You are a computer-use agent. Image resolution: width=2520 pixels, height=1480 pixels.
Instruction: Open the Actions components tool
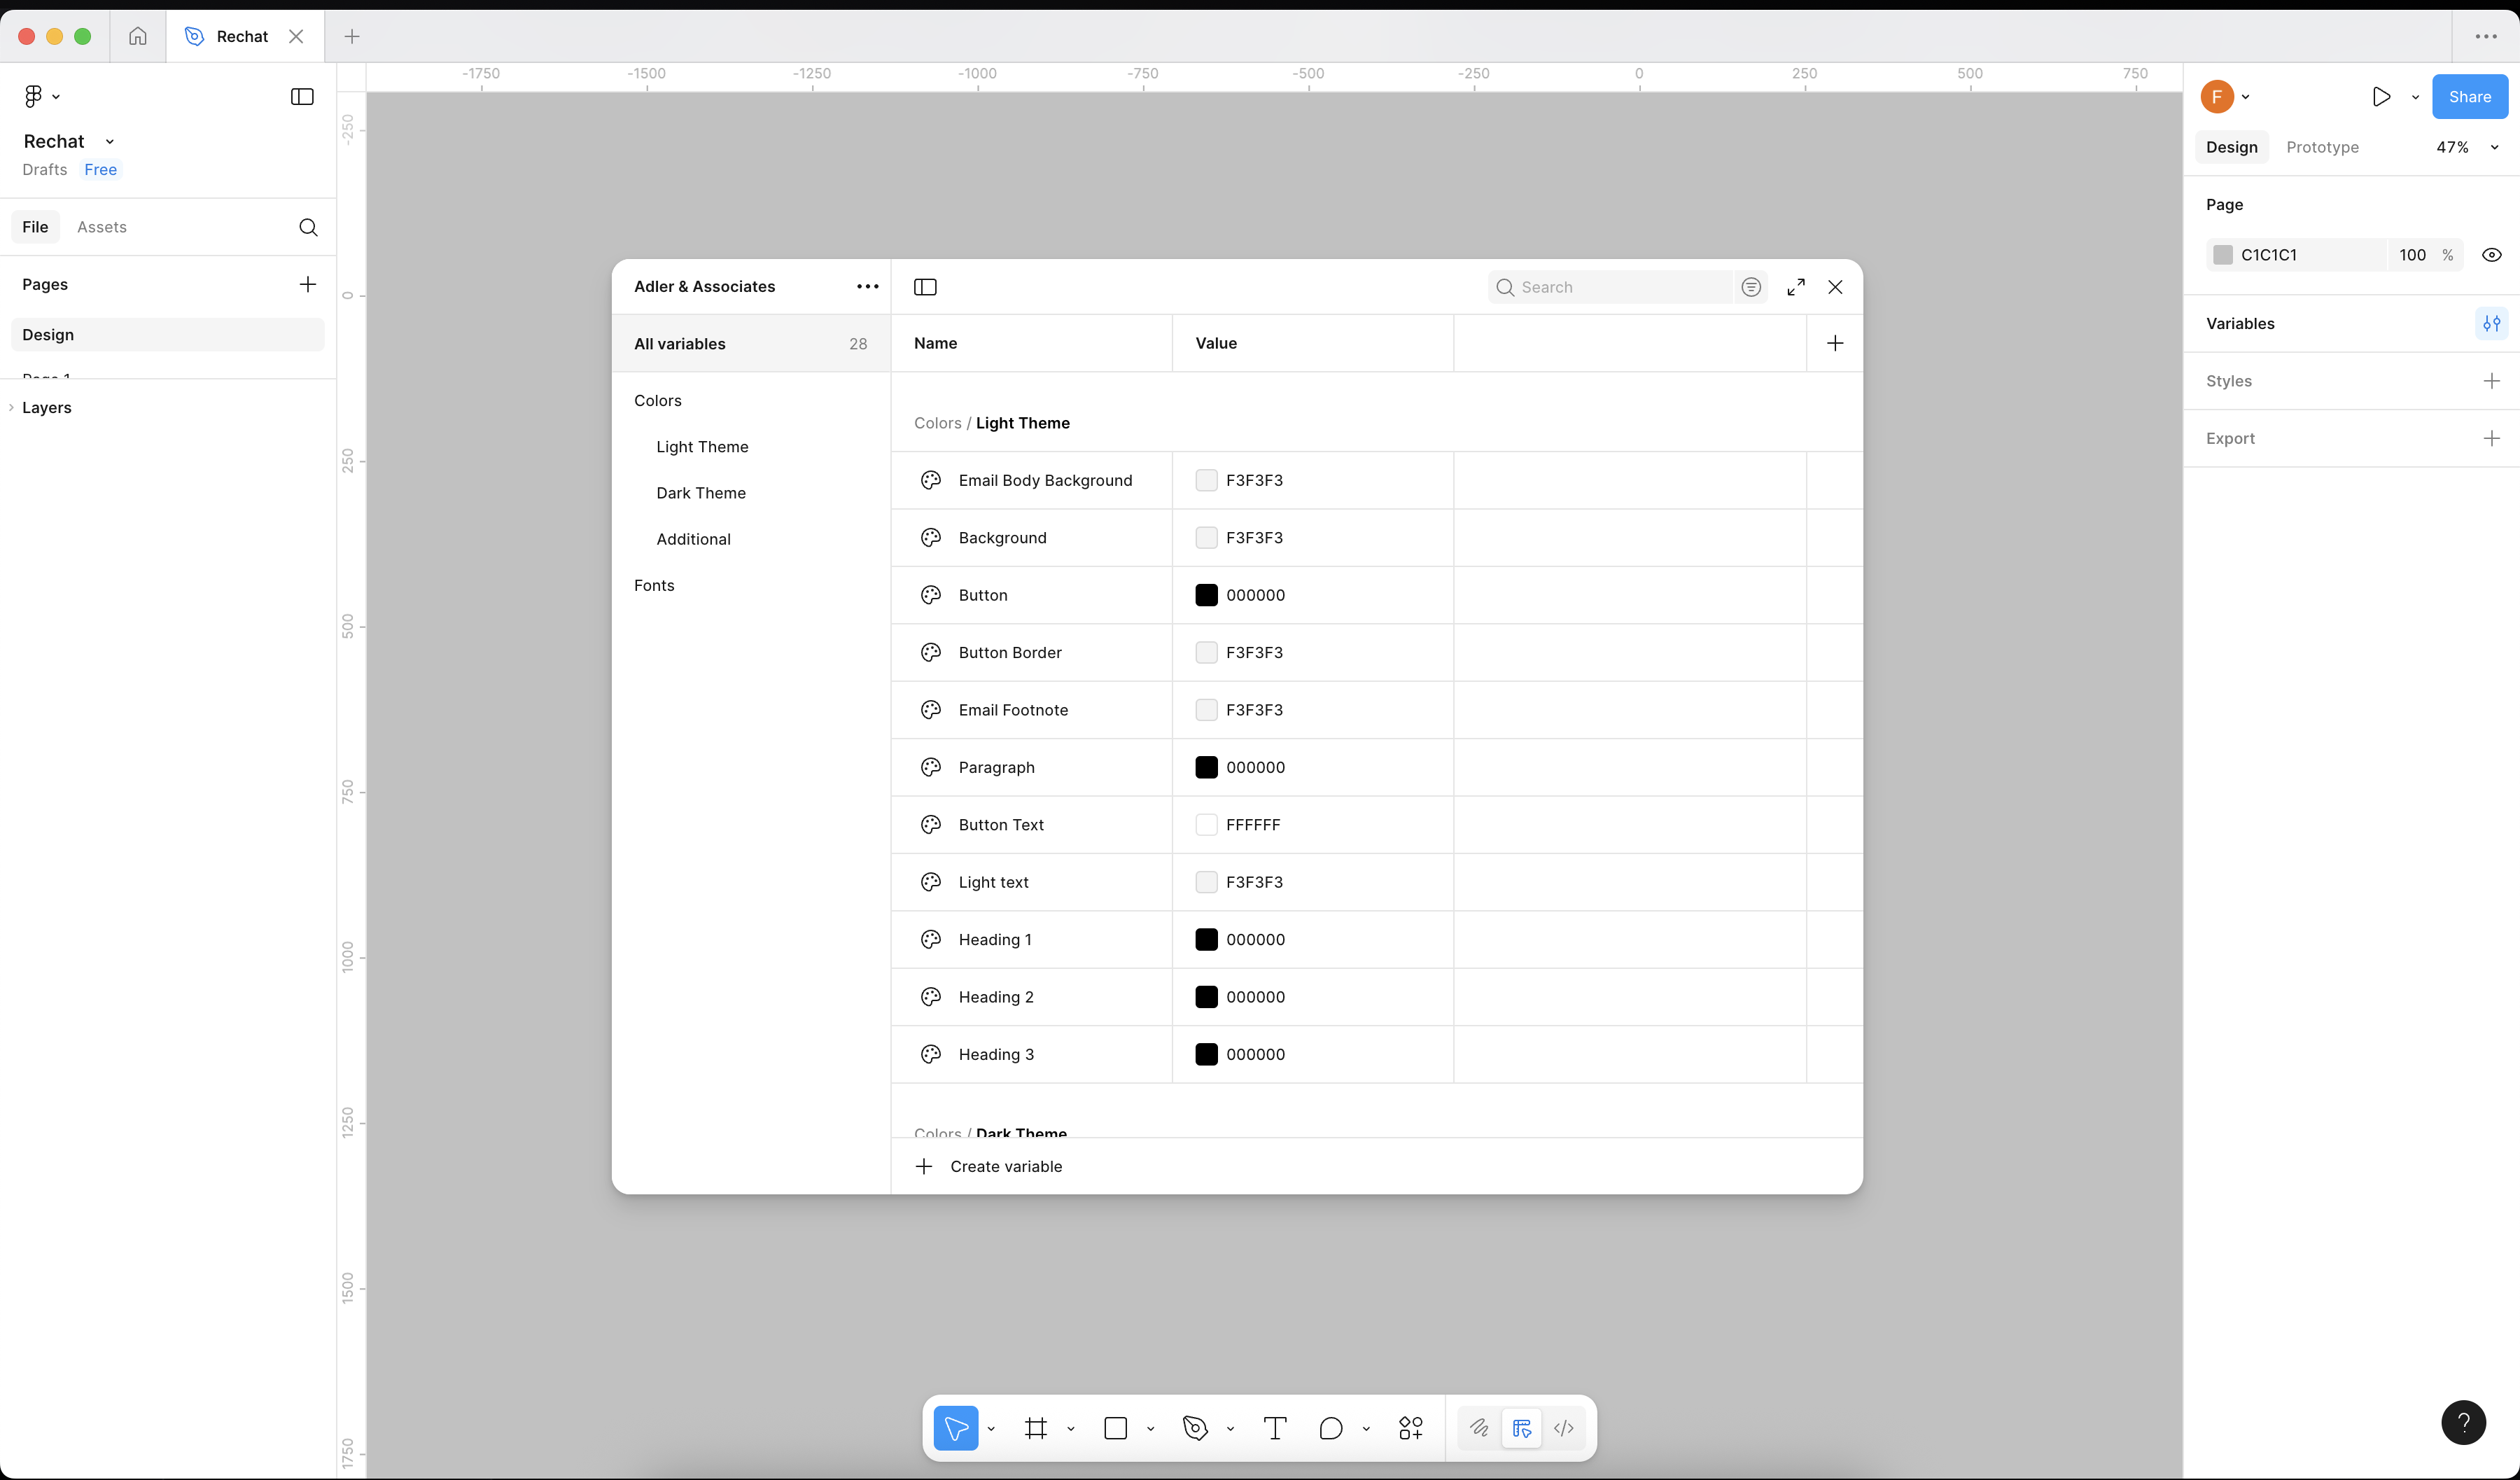(1410, 1428)
